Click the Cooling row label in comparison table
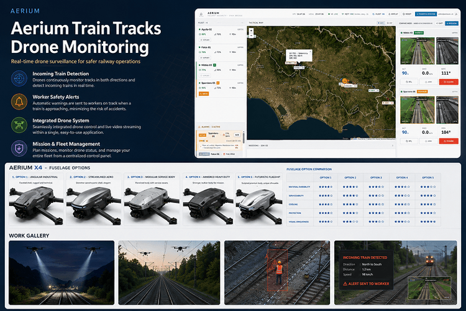 pyautogui.click(x=293, y=205)
